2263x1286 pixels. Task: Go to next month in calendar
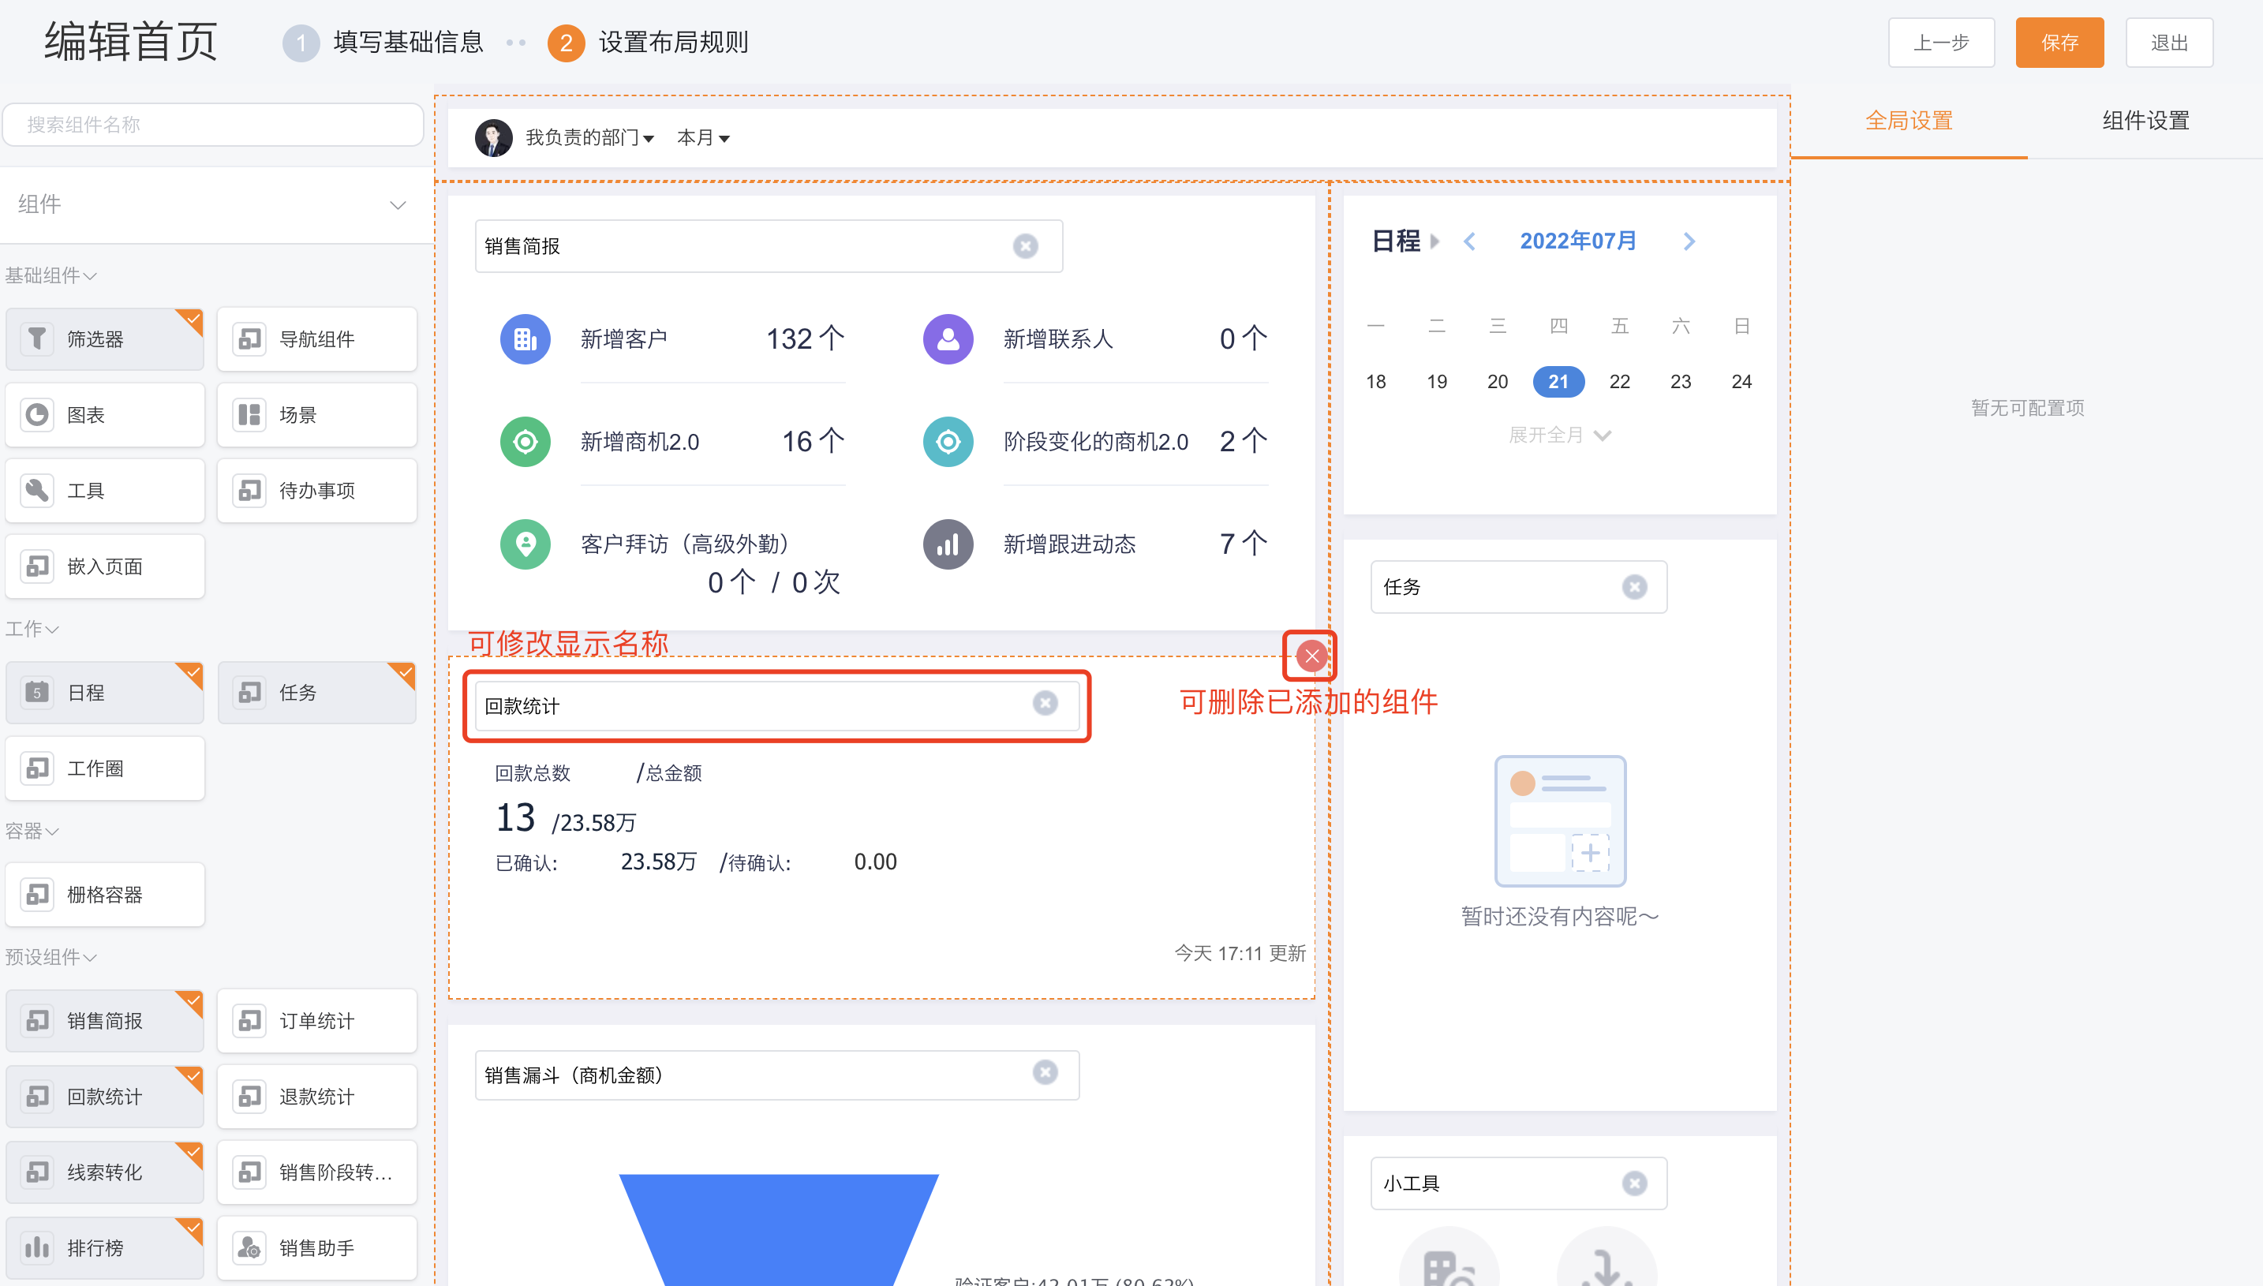point(1689,241)
